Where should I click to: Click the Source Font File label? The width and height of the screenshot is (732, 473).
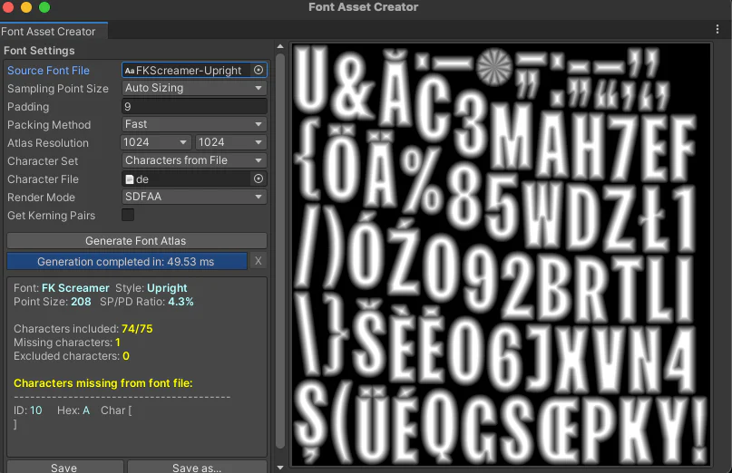49,71
